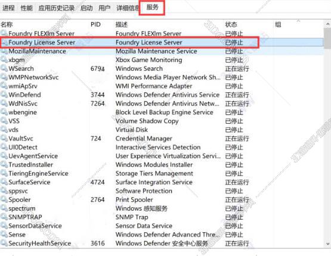Click the VaultSvc service gear icon
Viewport: 331px width, 256px height.
coord(4,138)
